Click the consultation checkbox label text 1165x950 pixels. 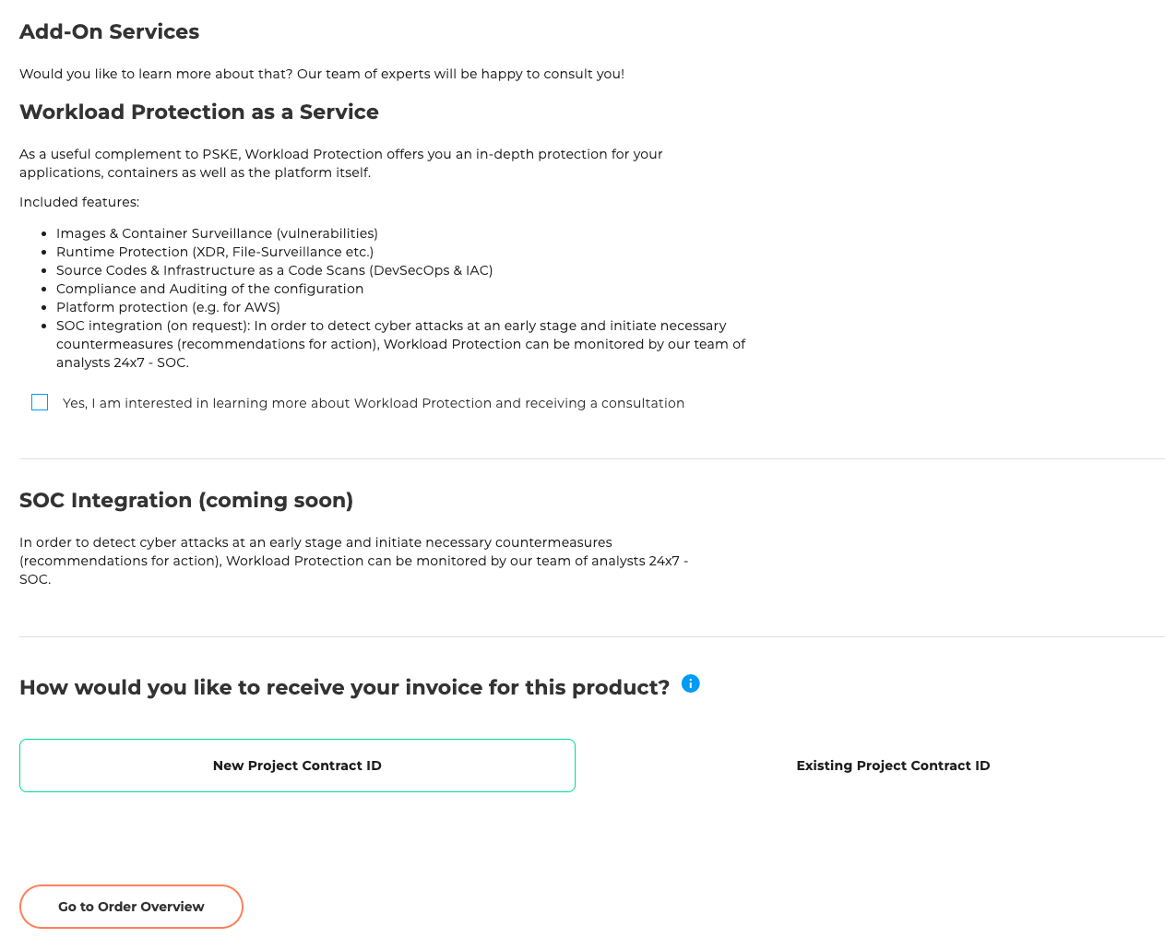tap(373, 403)
